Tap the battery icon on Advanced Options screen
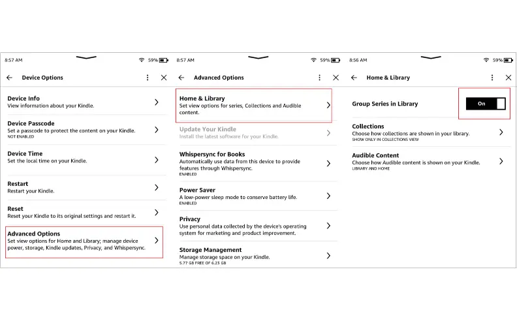The height and width of the screenshot is (321, 517). pos(336,60)
